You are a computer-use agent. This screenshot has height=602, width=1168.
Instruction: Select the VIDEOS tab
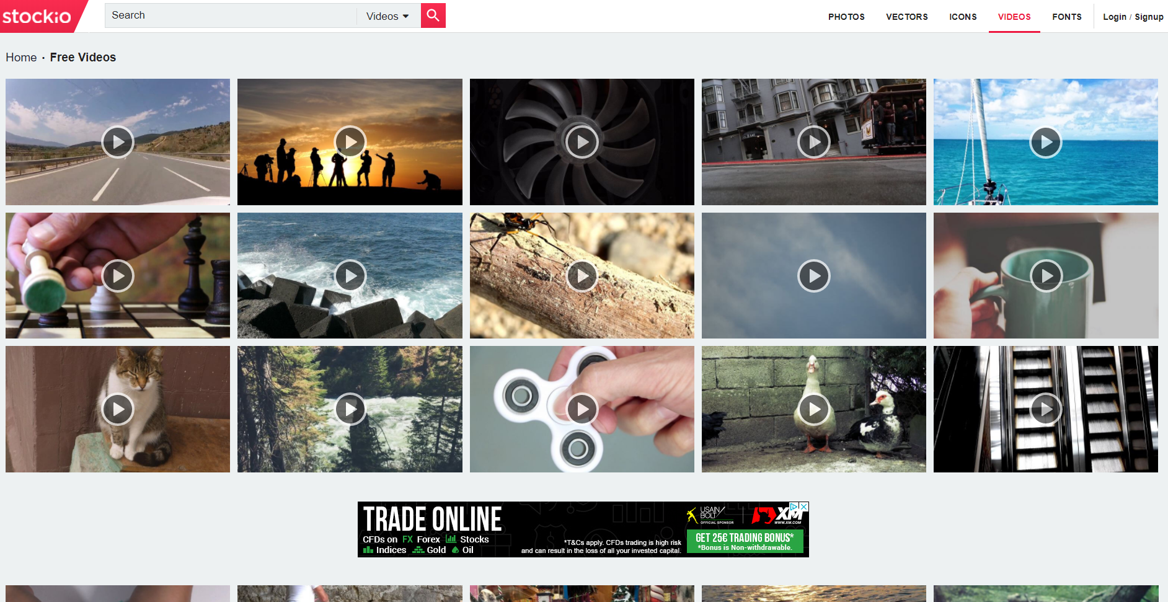point(1014,17)
